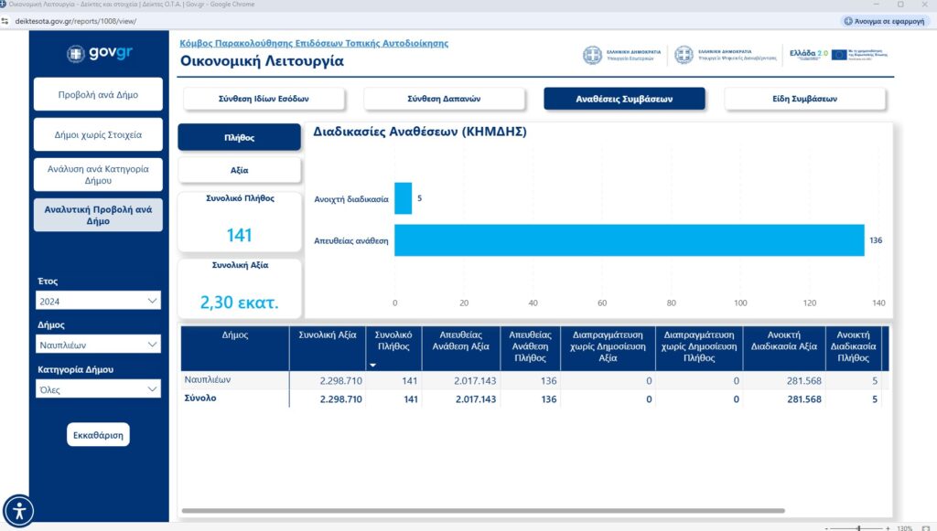Viewport: 937px width, 531px height.
Task: Click the Ministry of Interior logo
Action: coord(622,55)
